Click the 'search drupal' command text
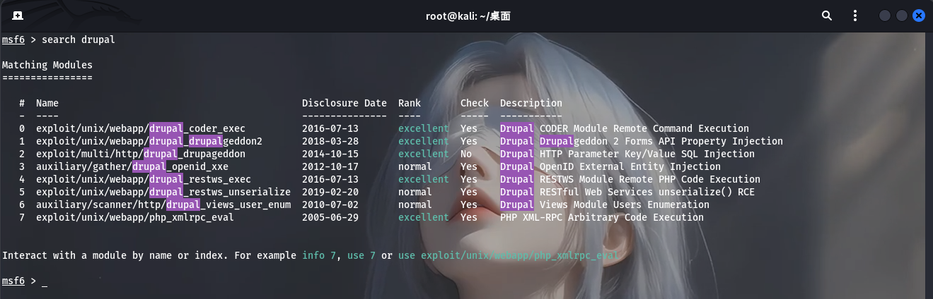The image size is (933, 299). (x=79, y=39)
